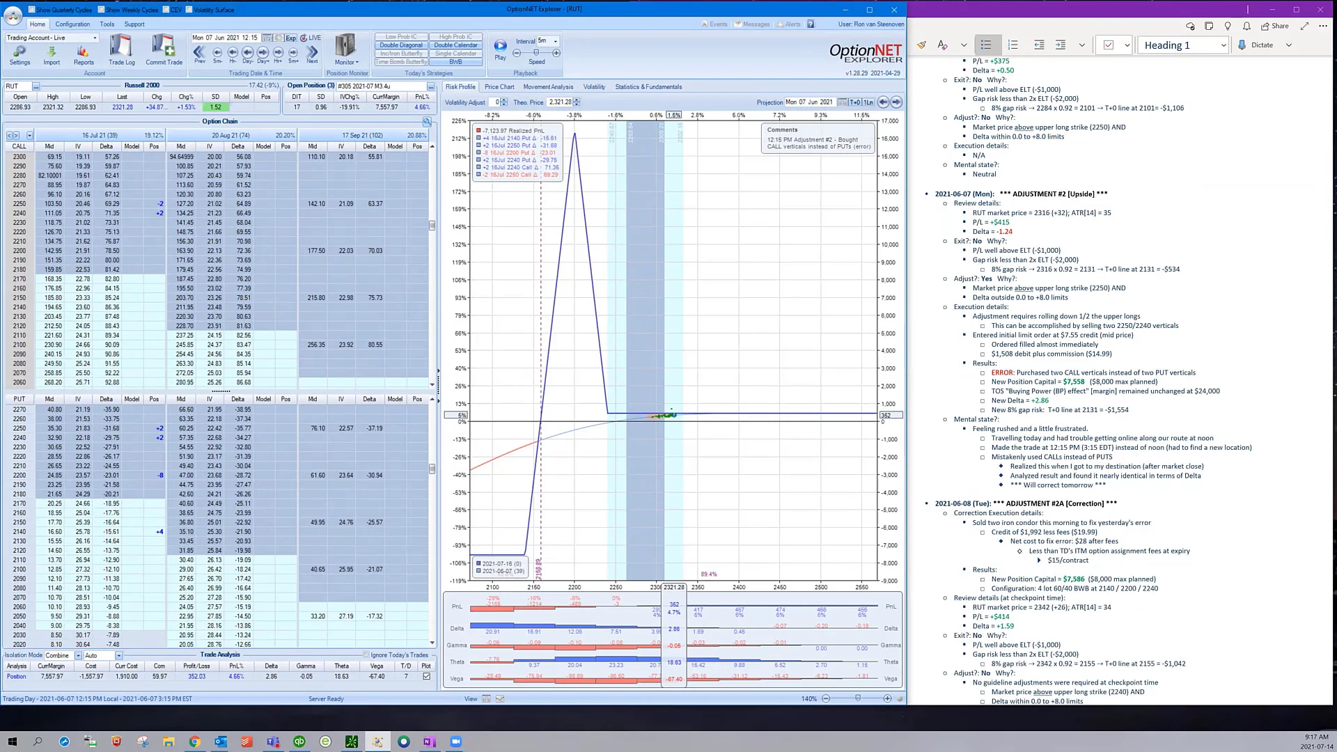Jump to Next trading day arrow
The image size is (1337, 752).
click(x=312, y=53)
